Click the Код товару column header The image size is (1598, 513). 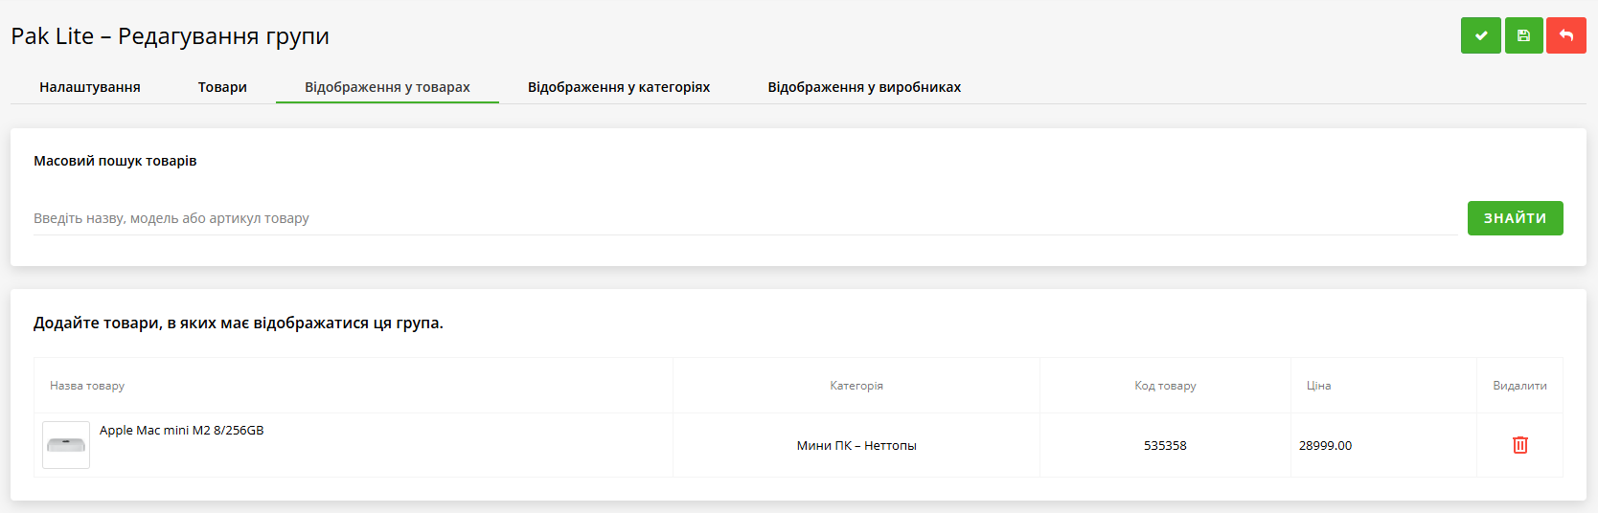pyautogui.click(x=1165, y=386)
